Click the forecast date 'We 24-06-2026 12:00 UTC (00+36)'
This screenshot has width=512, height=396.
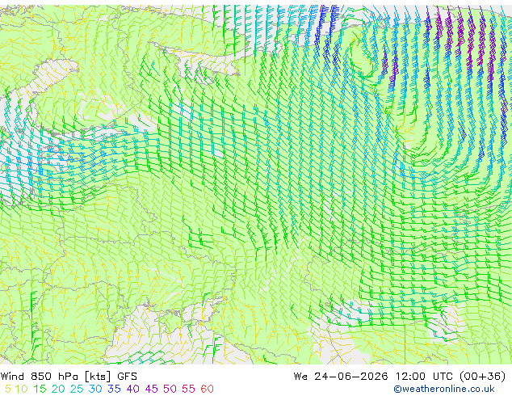tap(400, 376)
